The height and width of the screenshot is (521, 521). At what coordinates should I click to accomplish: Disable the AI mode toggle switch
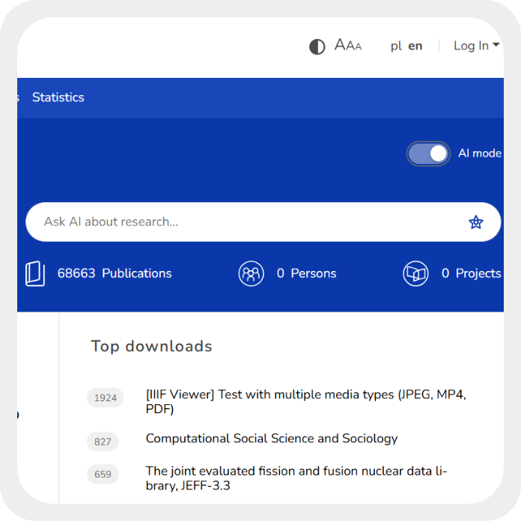(428, 153)
